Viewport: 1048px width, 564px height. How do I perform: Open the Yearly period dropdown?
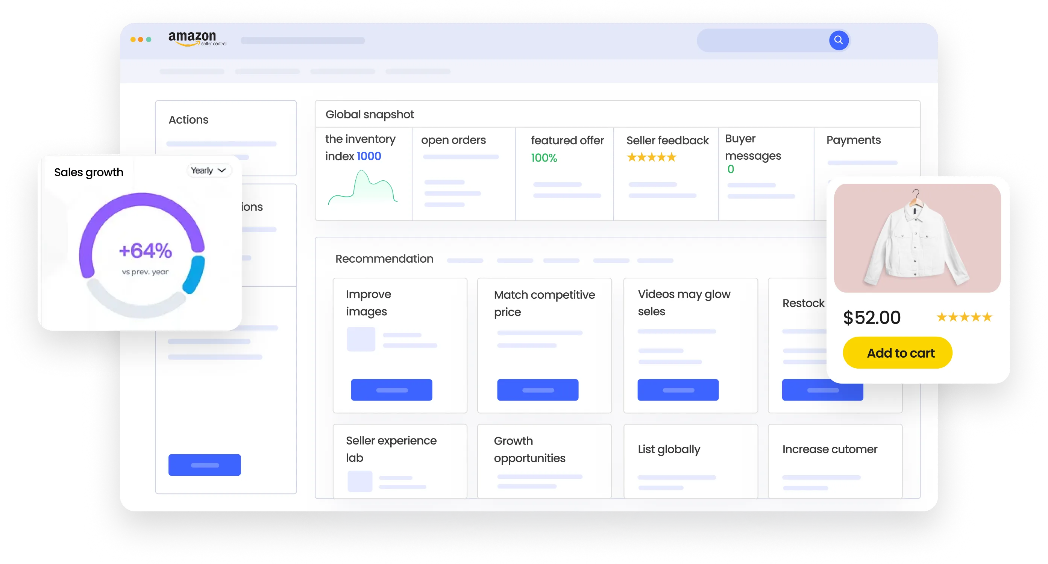208,170
